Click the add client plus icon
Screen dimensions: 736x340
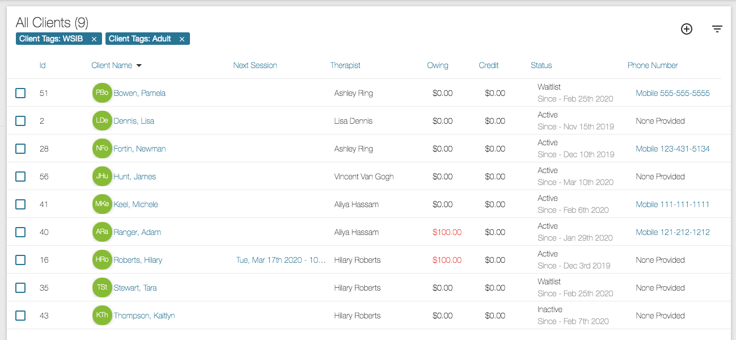tap(687, 29)
